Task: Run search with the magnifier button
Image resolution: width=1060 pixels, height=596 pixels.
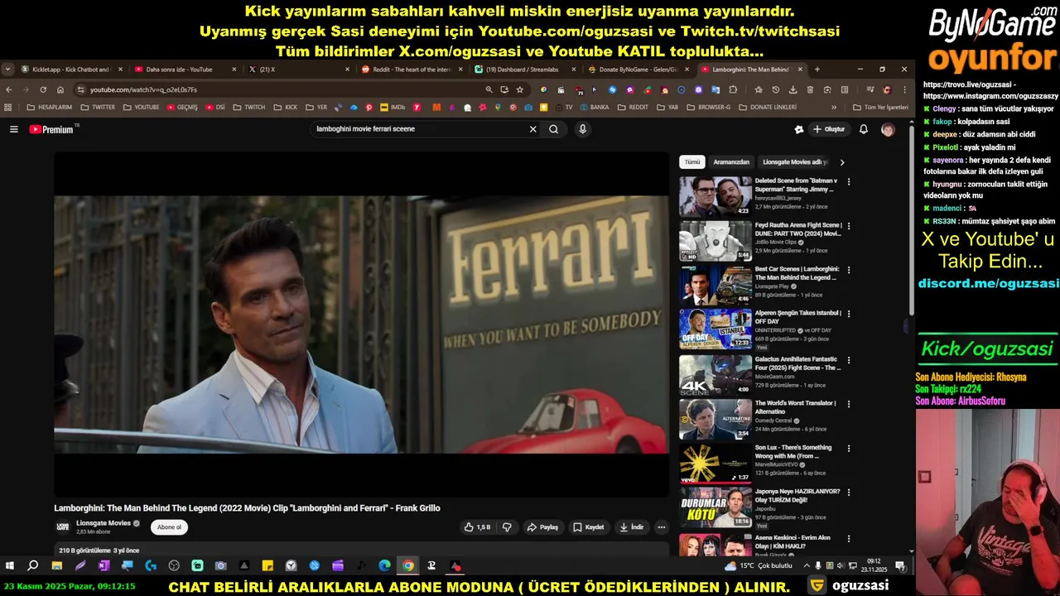Action: (553, 129)
